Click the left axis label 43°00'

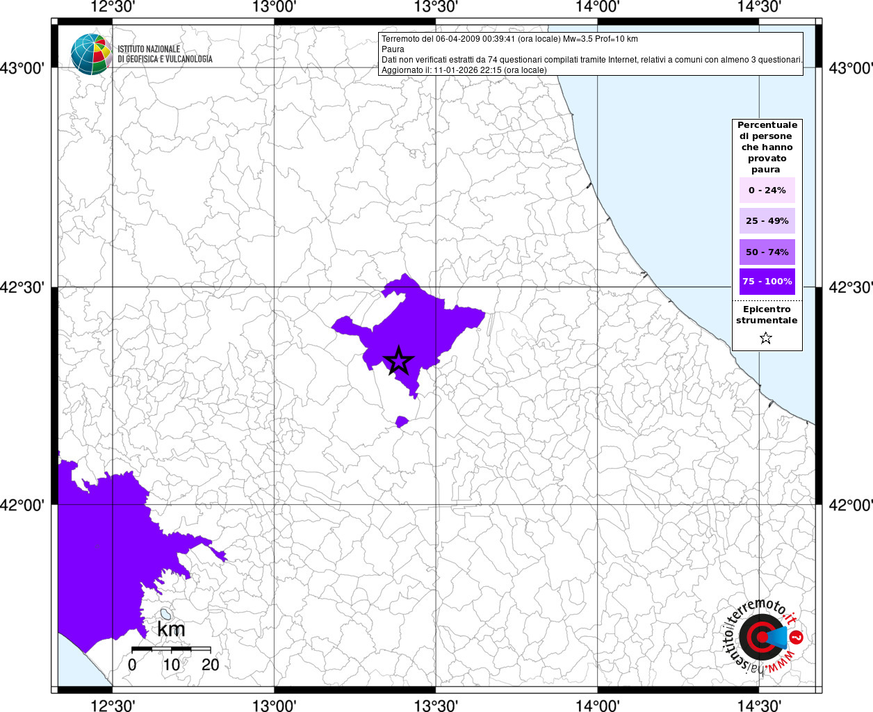22,68
